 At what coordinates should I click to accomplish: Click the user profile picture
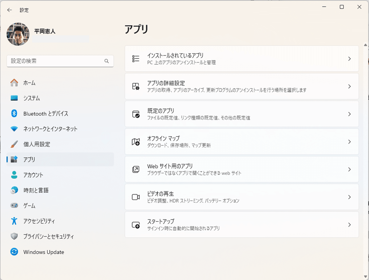tap(18, 34)
